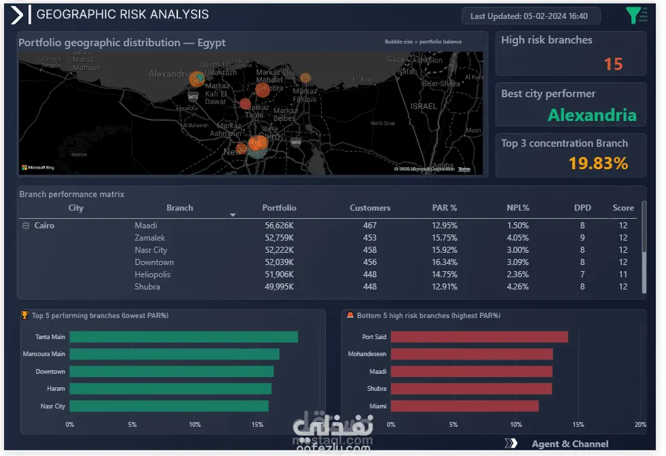Navigate to Agent & Channel page
Viewport: 666px width, 456px height.
click(570, 444)
